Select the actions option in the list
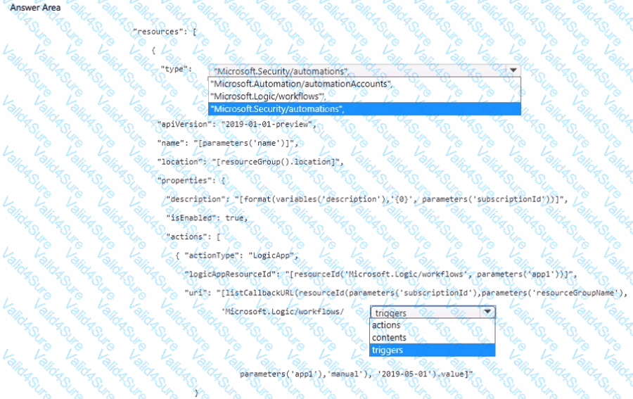Viewport: 633px width, 399px height. 386,325
